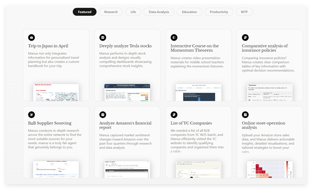The height and width of the screenshot is (190, 312).
Task: Open the Life category tab
Action: tap(133, 12)
